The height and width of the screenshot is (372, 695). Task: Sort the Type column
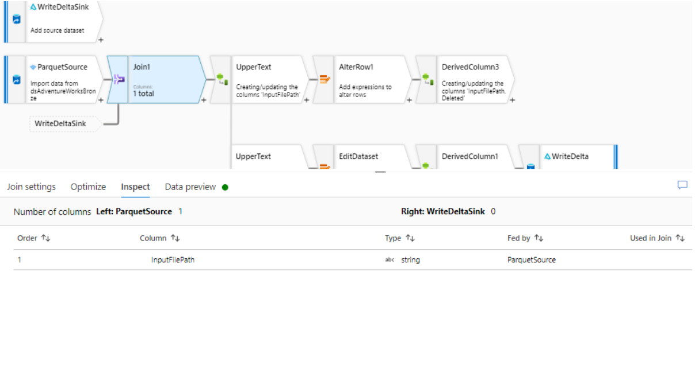[x=410, y=238]
